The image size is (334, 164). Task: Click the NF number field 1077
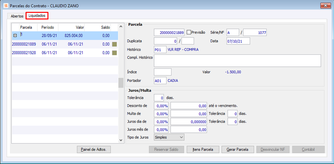(x=255, y=33)
